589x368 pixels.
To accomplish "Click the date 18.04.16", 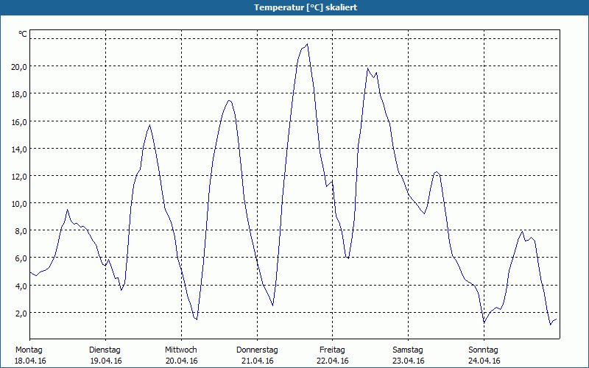I will click(x=30, y=361).
